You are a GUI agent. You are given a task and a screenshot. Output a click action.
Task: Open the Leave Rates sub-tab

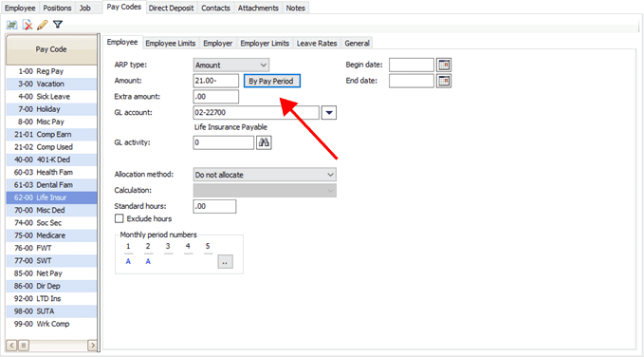[317, 43]
